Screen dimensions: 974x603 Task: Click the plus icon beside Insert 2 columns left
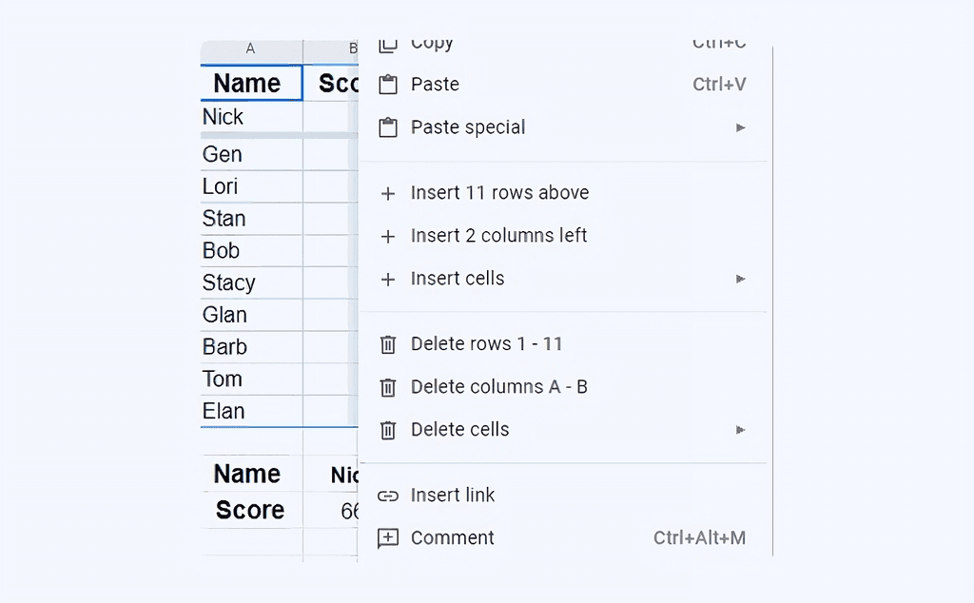388,235
